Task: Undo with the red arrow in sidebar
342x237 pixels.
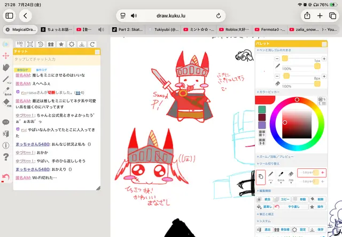Action: click(x=5, y=178)
